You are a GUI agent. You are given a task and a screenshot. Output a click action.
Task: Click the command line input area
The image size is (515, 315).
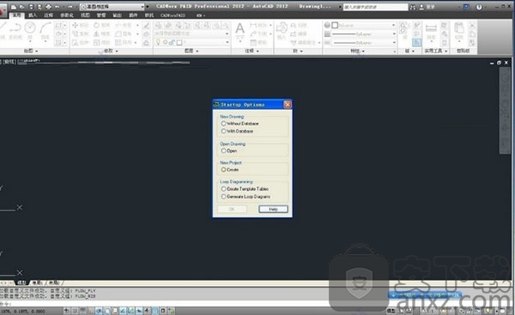click(x=164, y=303)
